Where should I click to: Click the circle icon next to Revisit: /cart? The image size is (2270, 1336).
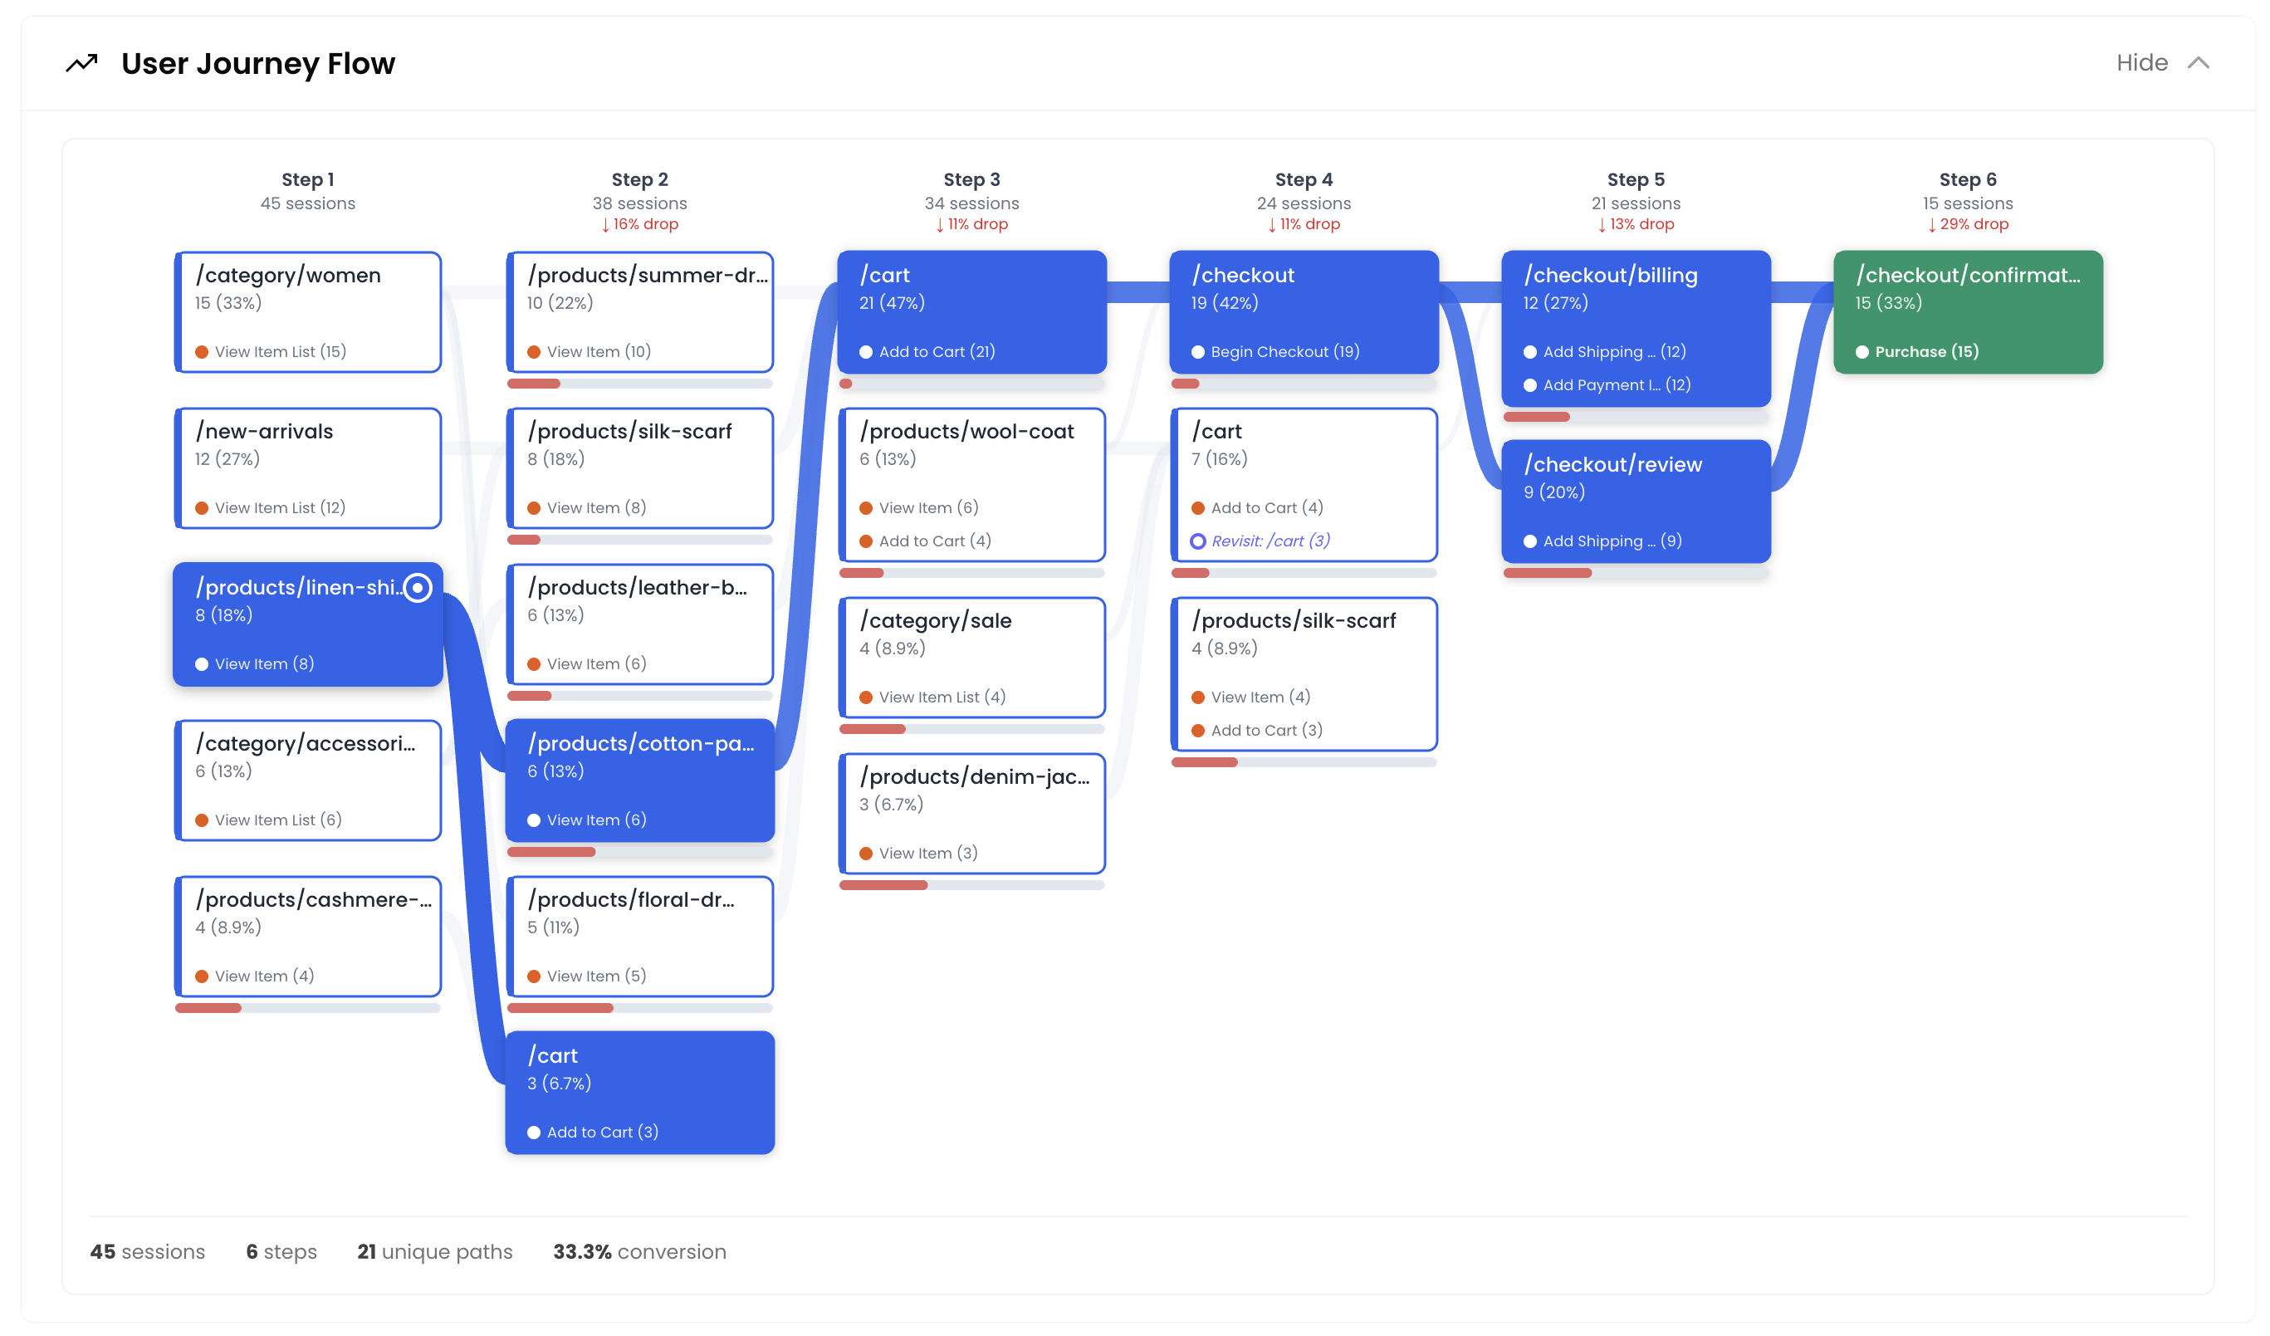coord(1198,541)
